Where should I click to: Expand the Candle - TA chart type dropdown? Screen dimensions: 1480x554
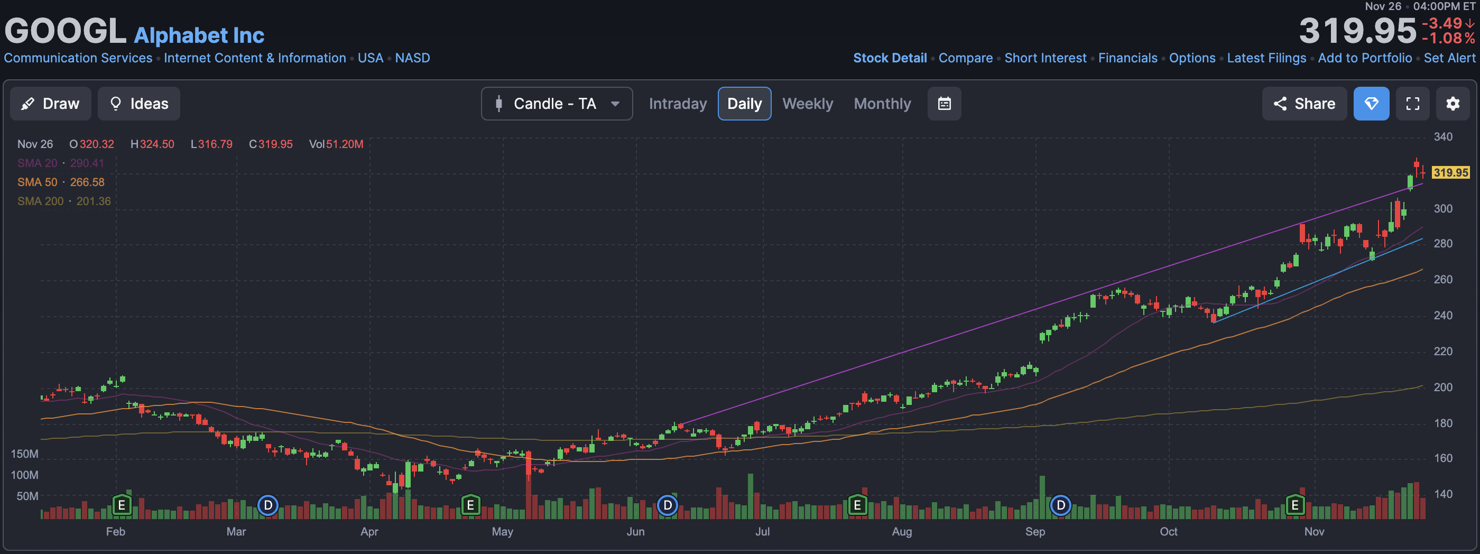point(557,104)
